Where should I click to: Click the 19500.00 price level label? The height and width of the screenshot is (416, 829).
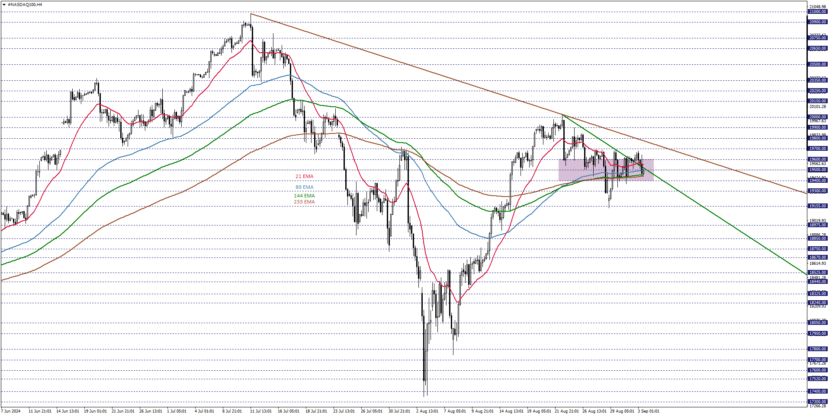coord(817,170)
